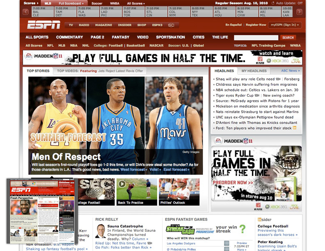Click Los Angeles Dodgers matchup choice

pos(181,243)
